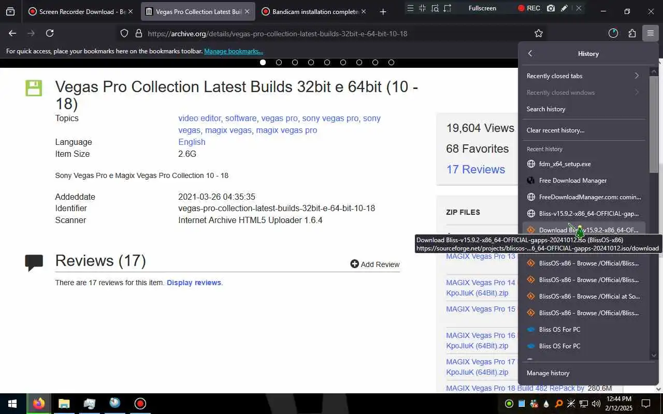The width and height of the screenshot is (663, 414).
Task: Take a screenshot with Bandicam camera icon
Action: point(551,8)
